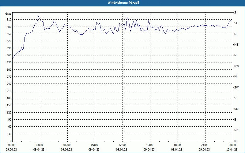Click the 180 value axis label
The width and height of the screenshot is (245, 153).
click(x=9, y=98)
